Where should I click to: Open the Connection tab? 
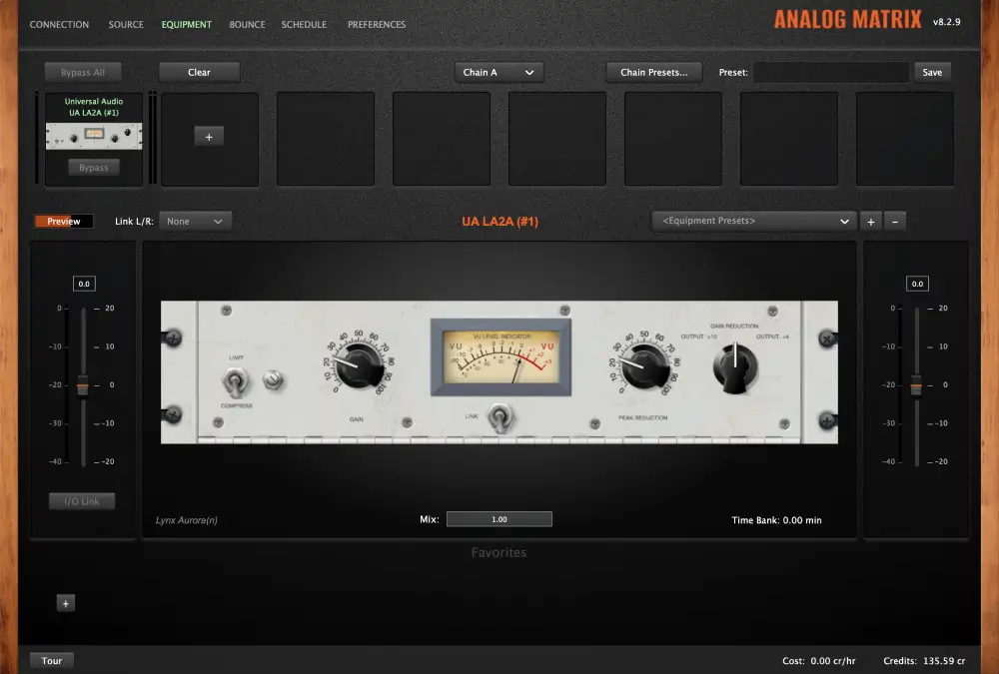pyautogui.click(x=59, y=24)
